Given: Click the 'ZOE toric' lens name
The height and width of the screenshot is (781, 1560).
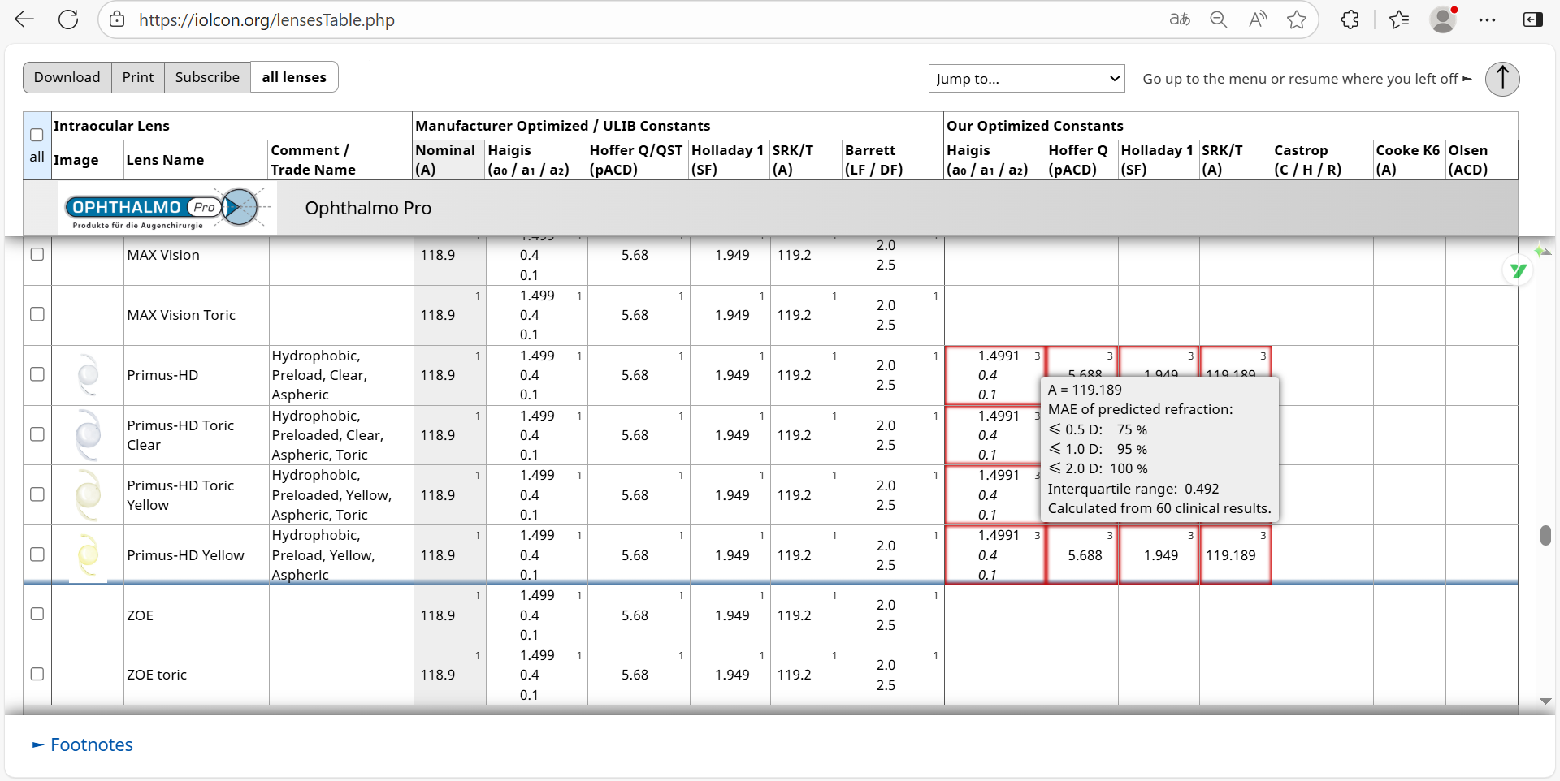Looking at the screenshot, I should [157, 675].
